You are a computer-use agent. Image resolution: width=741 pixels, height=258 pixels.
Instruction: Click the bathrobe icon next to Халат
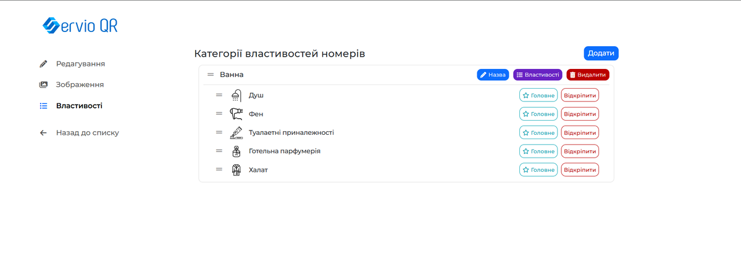coord(236,169)
